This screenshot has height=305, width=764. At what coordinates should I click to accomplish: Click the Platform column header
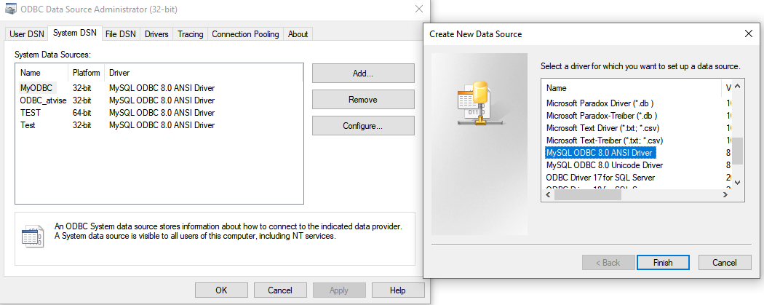click(x=87, y=73)
